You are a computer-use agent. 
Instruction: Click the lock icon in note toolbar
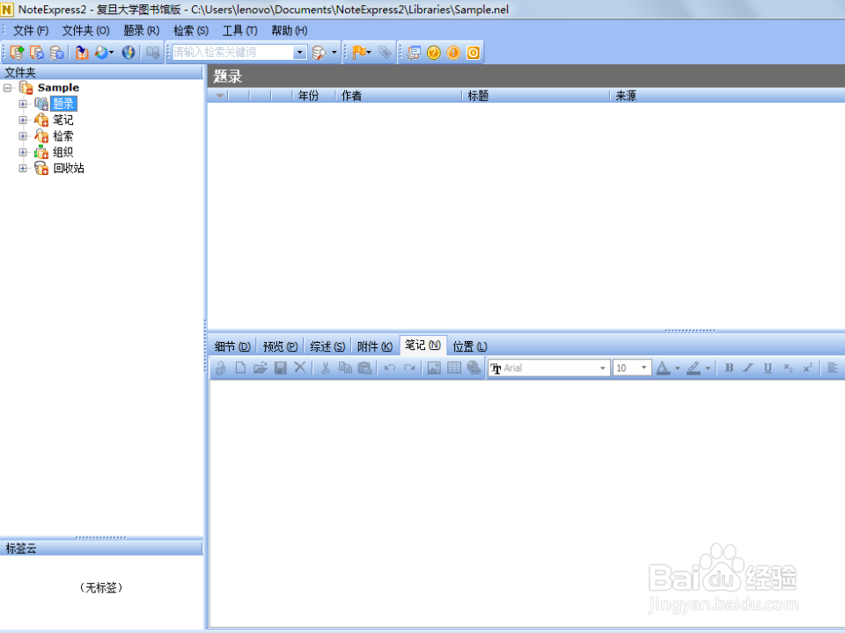[220, 367]
